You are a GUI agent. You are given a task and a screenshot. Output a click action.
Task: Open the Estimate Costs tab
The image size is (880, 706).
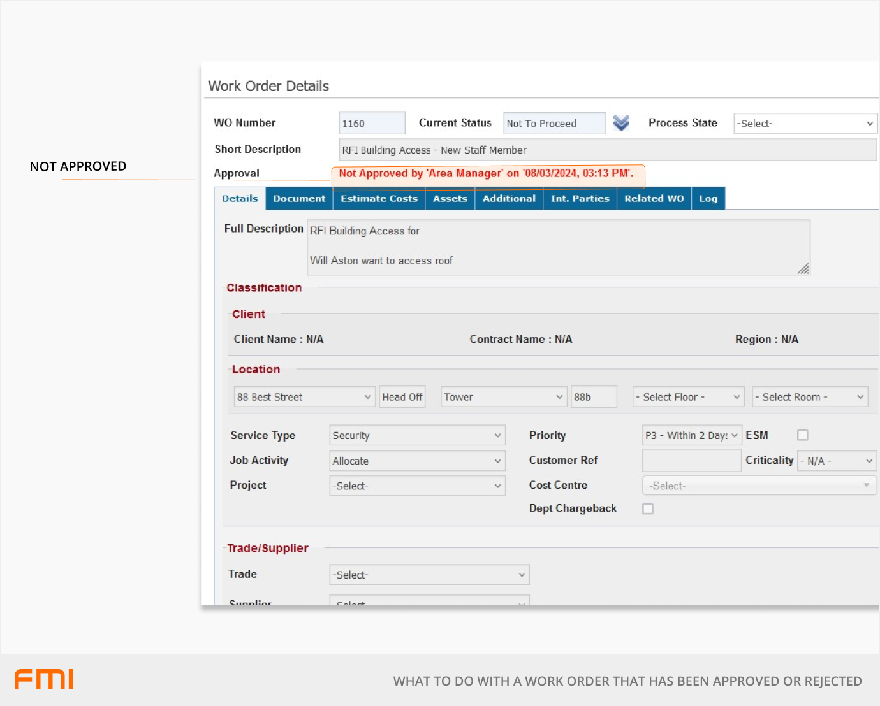pos(379,199)
